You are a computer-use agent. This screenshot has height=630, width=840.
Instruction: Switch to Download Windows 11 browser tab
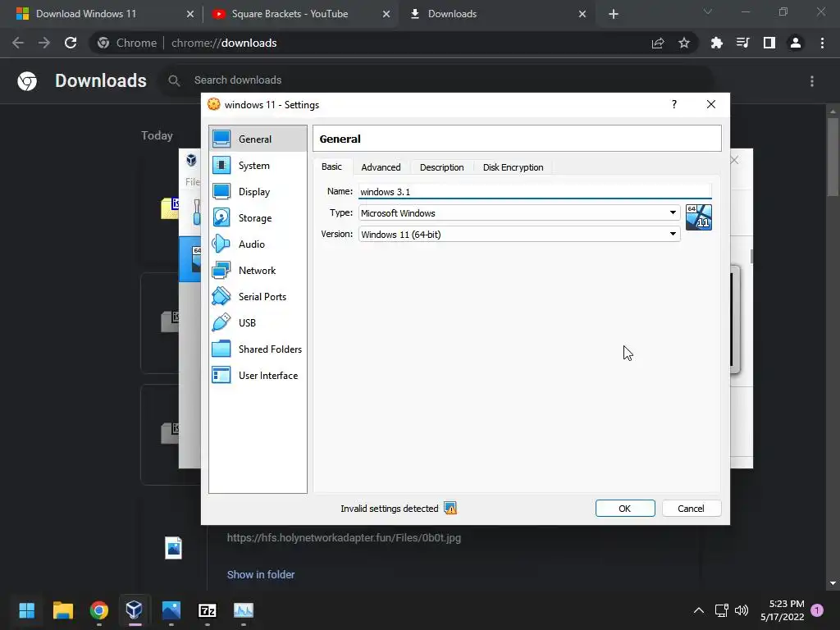click(103, 14)
